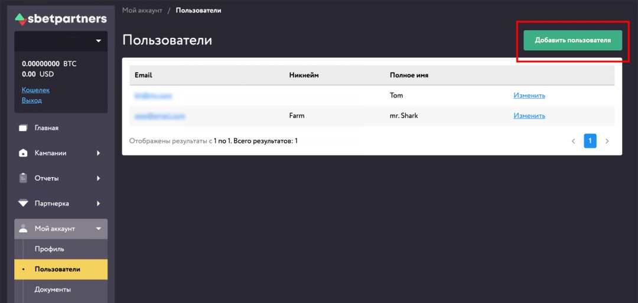
Task: Click the Мой аккаунт breadcrumb
Action: click(x=142, y=10)
